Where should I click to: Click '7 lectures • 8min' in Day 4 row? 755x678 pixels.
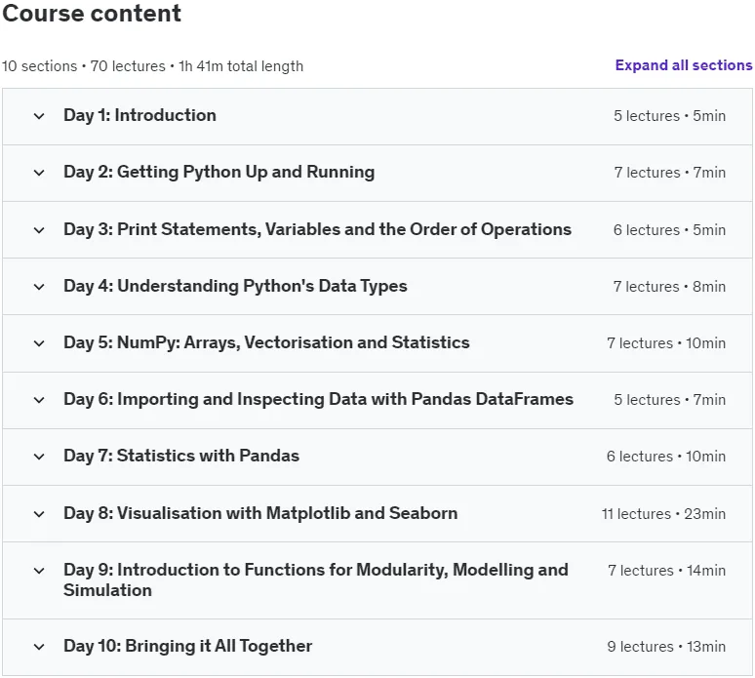coord(669,287)
